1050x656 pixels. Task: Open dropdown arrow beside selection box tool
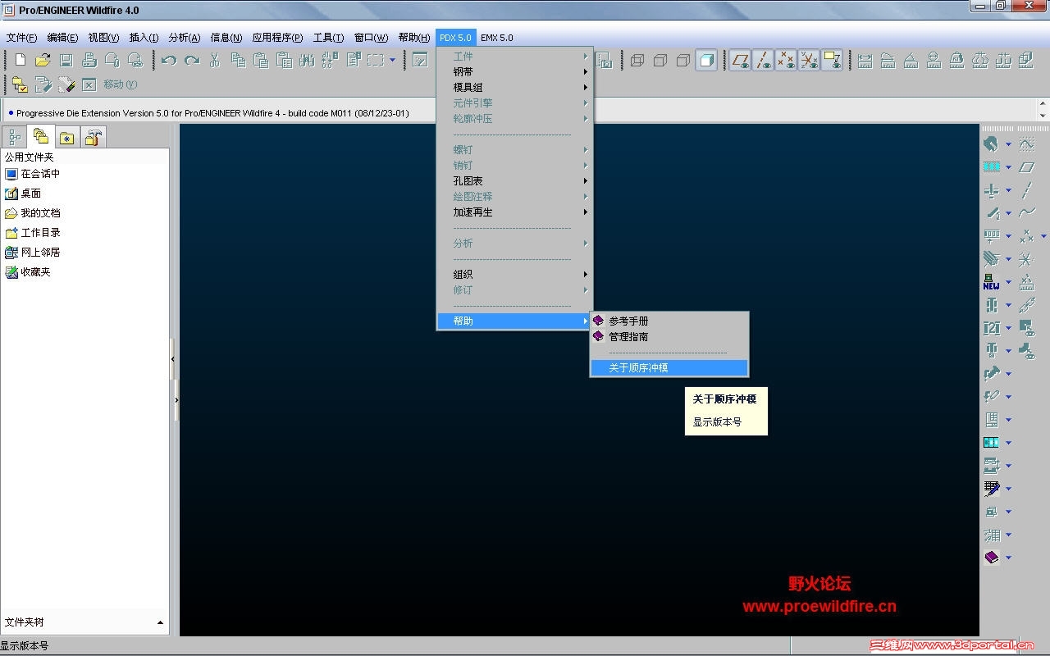[392, 60]
